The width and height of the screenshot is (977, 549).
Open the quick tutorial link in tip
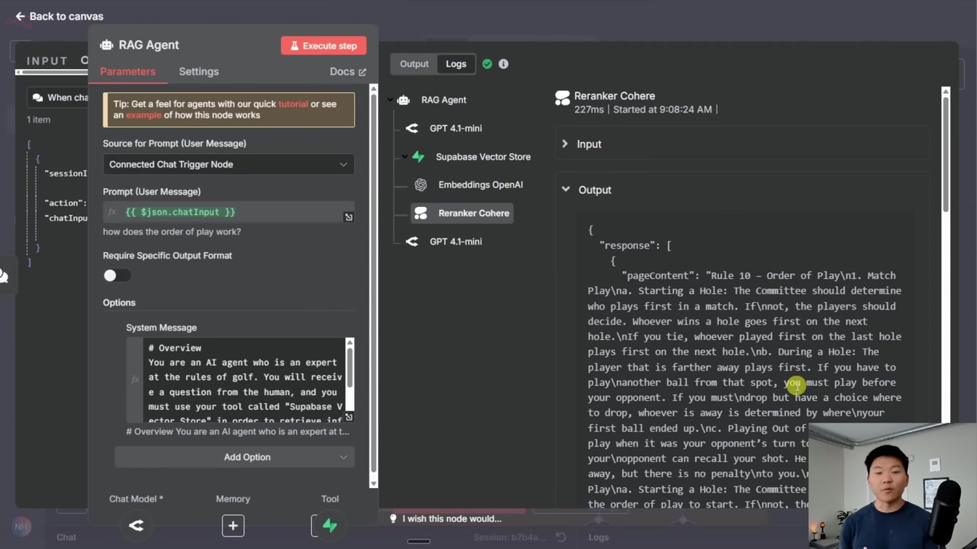(x=293, y=104)
